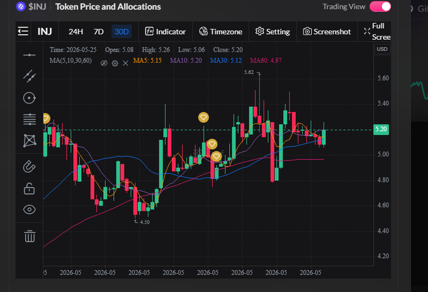
Task: Click the 4.50 low price annotation
Action: tap(145, 222)
